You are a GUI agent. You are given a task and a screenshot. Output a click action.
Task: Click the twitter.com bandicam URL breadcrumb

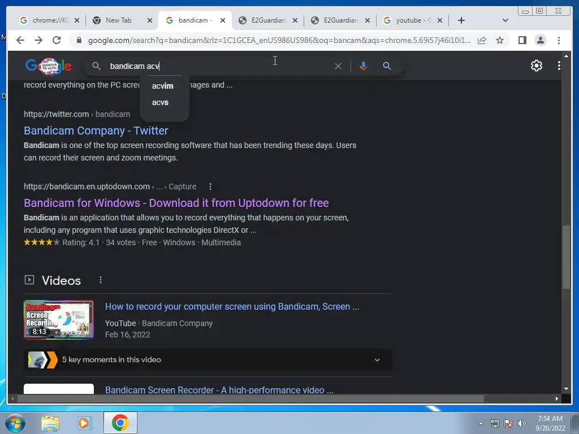coord(77,114)
